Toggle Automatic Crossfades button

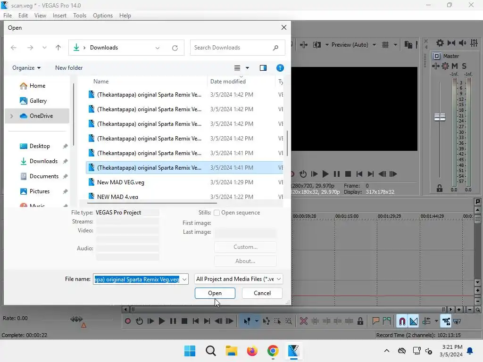pos(414,321)
